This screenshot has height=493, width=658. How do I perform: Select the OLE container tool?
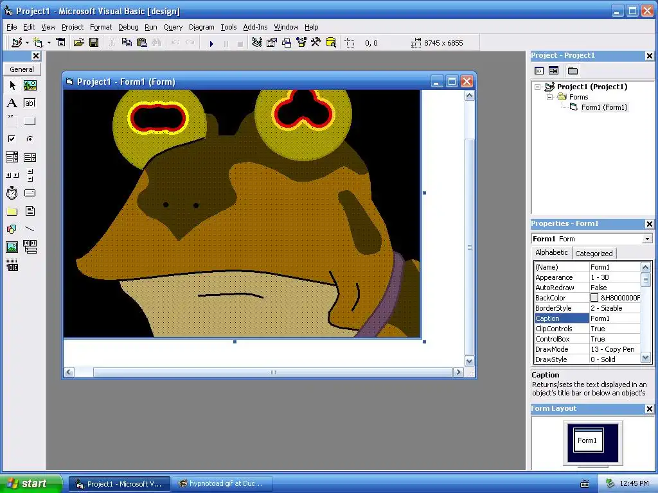(x=12, y=265)
